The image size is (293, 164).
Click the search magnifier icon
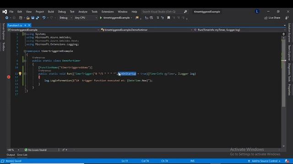click(185, 12)
